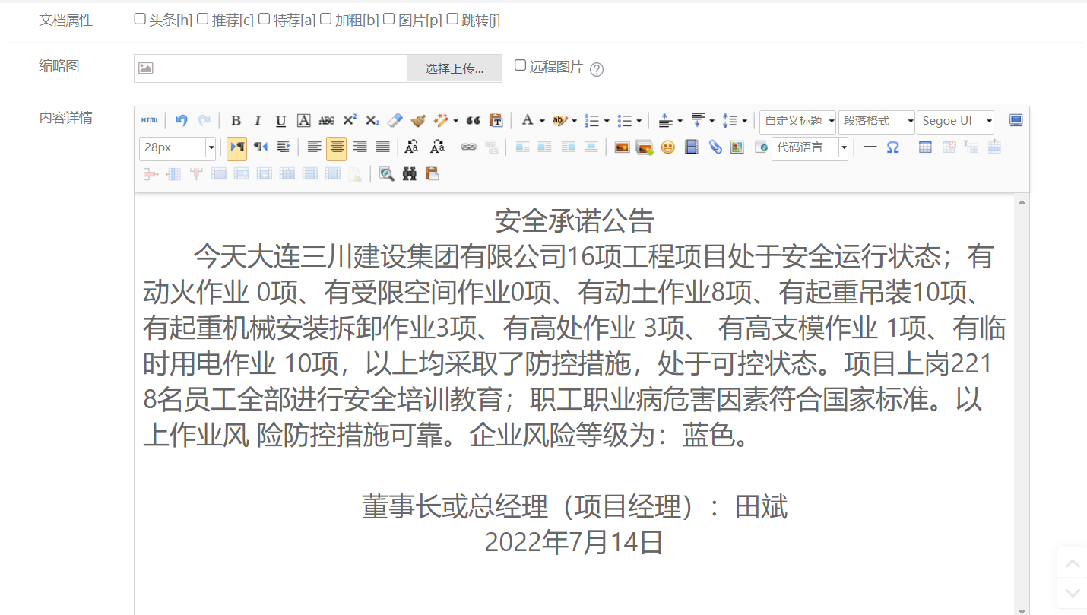Viewport: 1087px width, 615px height.
Task: Apply superscript formatting
Action: coord(350,121)
